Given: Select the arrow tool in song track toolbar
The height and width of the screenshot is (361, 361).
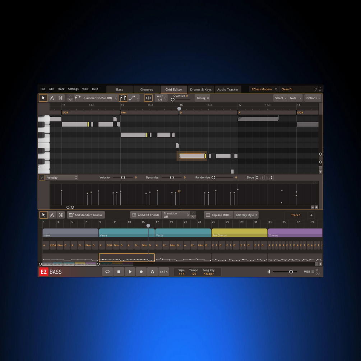Looking at the screenshot, I should 43,215.
